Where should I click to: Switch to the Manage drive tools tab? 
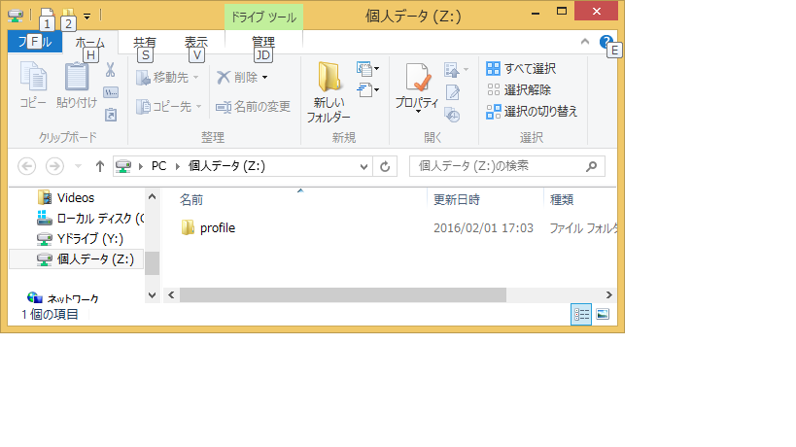coord(262,42)
